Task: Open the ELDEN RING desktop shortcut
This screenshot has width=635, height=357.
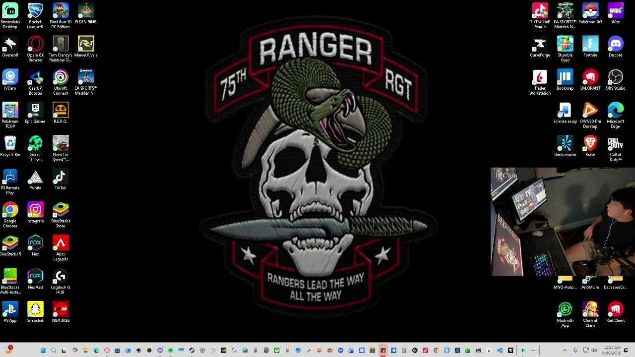Action: (86, 14)
